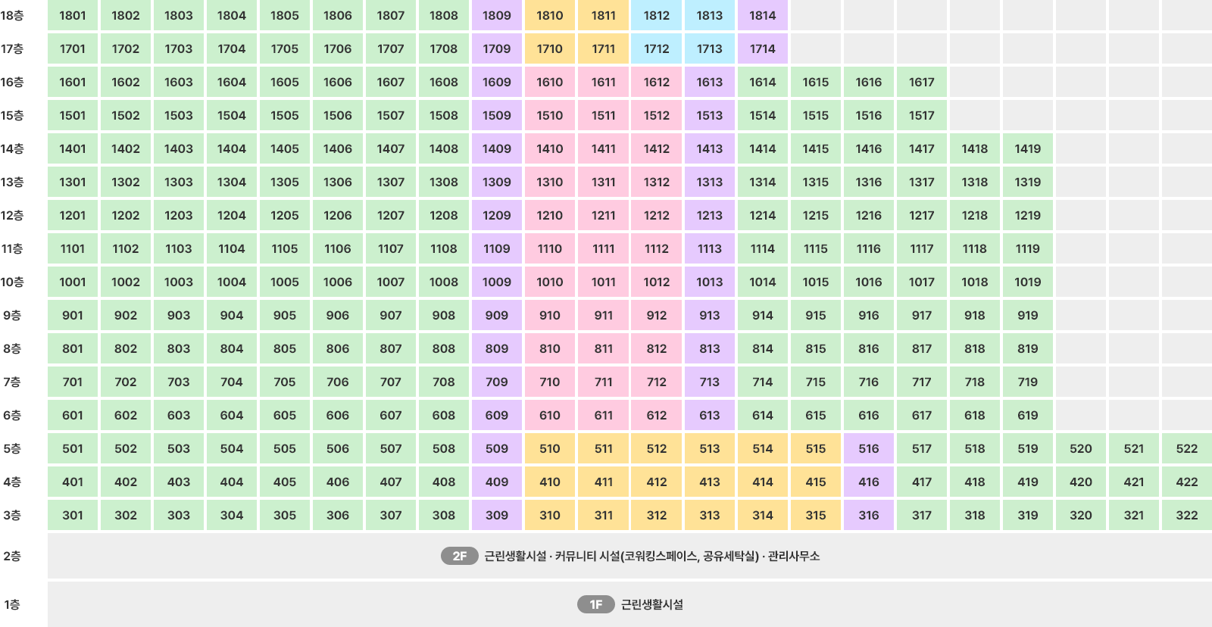
Task: Click unit 1318
Action: coord(974,182)
